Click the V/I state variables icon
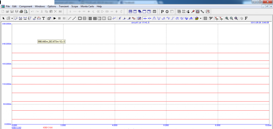 point(202,12)
